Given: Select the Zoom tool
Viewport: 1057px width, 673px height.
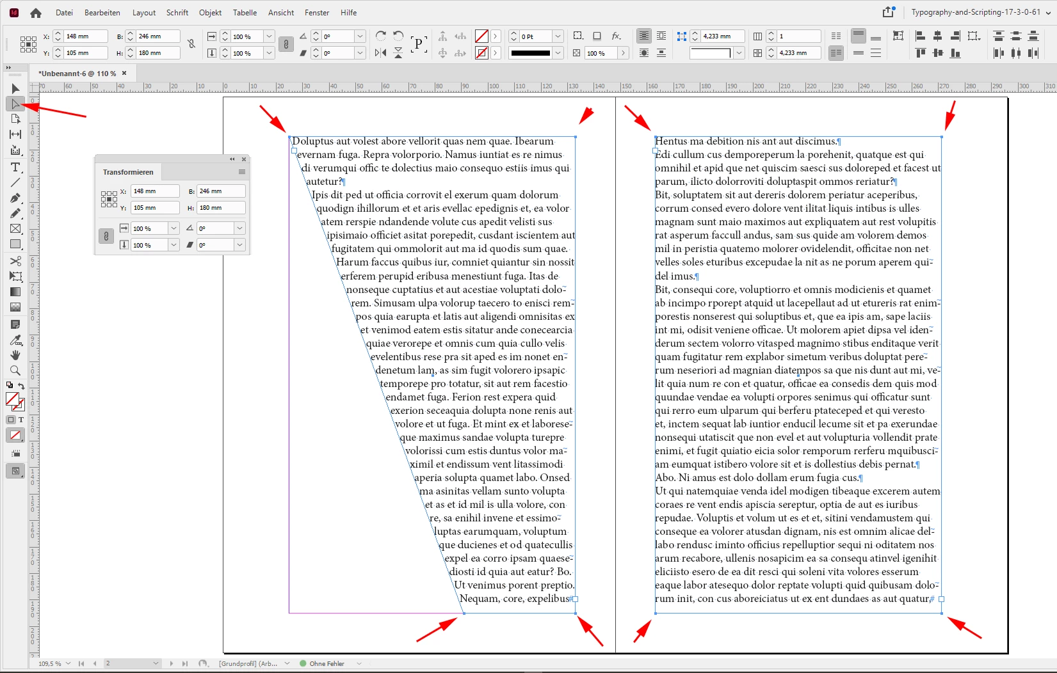Looking at the screenshot, I should 15,370.
